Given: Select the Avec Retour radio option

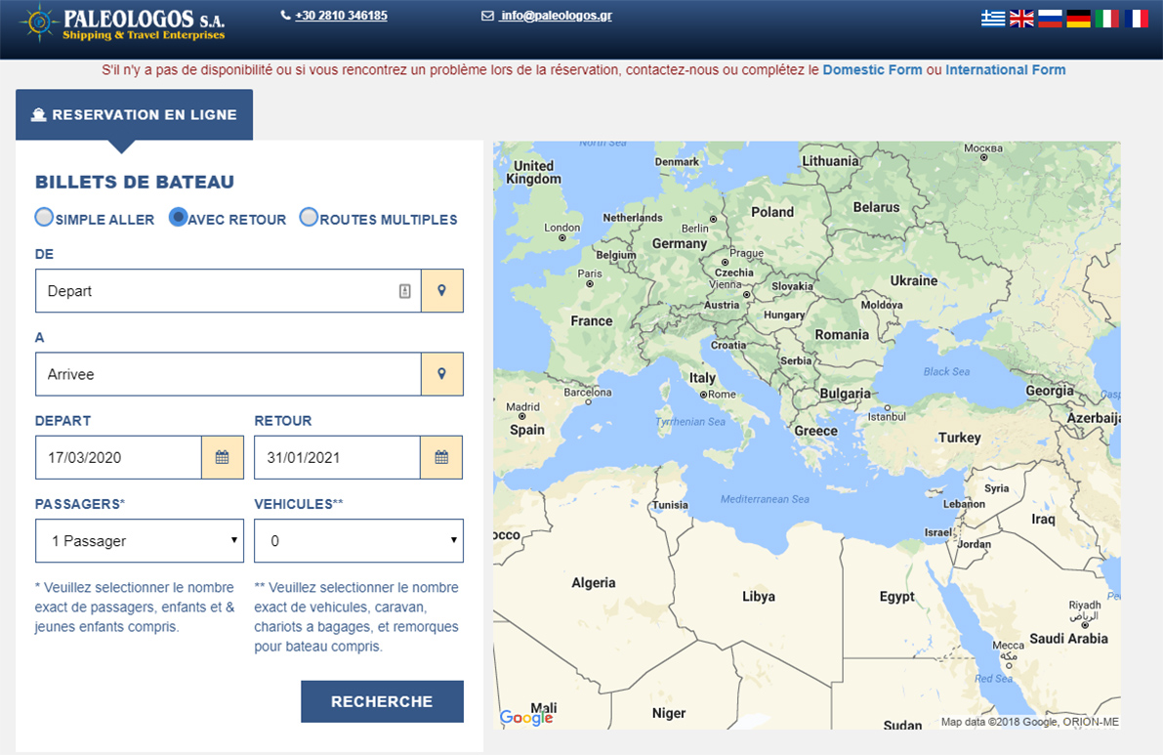Looking at the screenshot, I should 178,217.
